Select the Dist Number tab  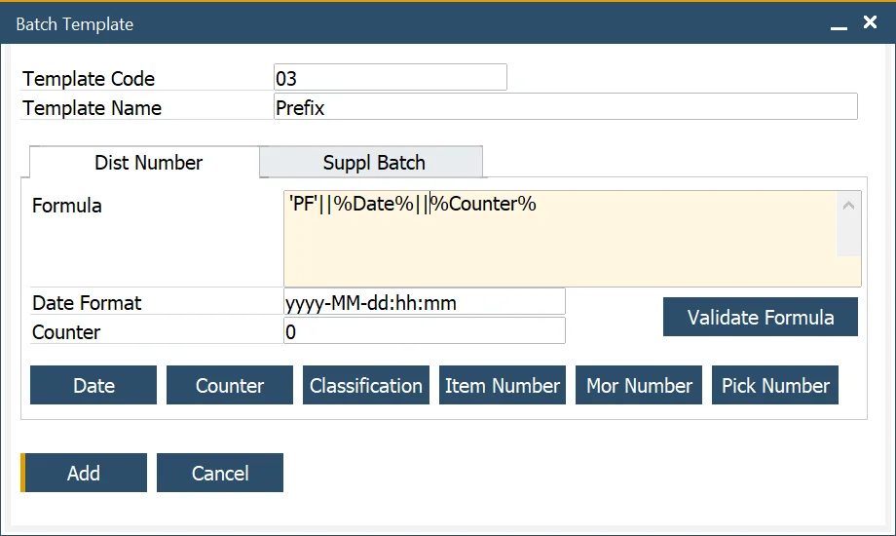[148, 163]
